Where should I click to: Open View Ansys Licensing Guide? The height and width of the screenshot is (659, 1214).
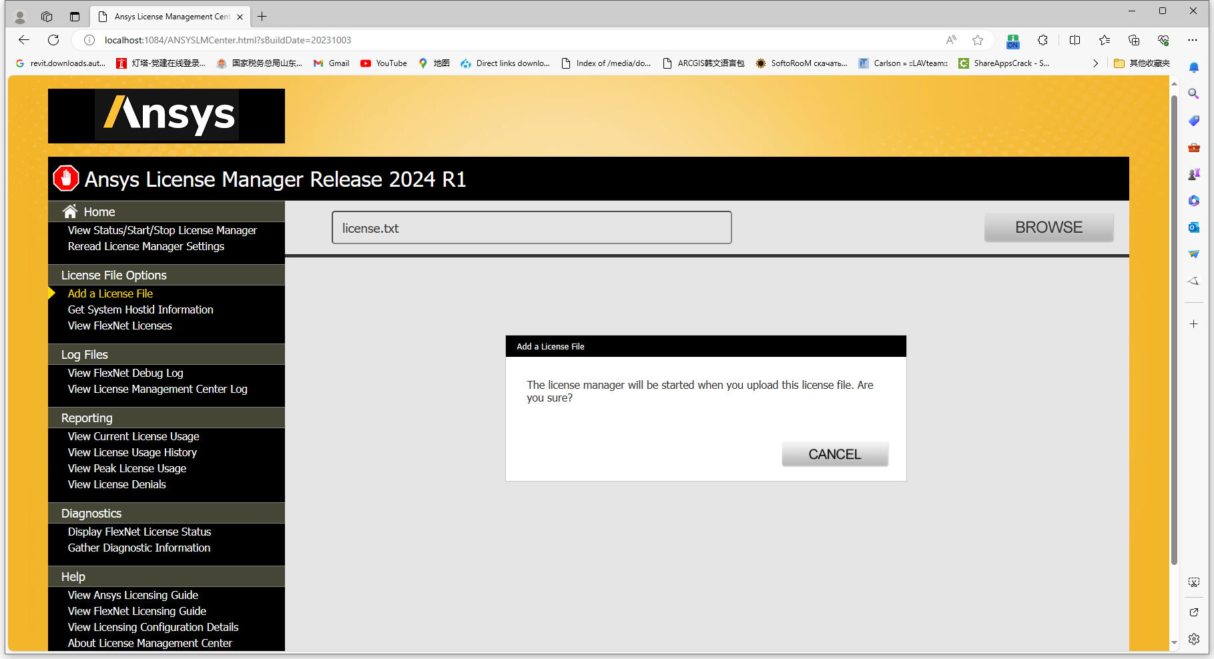click(133, 595)
